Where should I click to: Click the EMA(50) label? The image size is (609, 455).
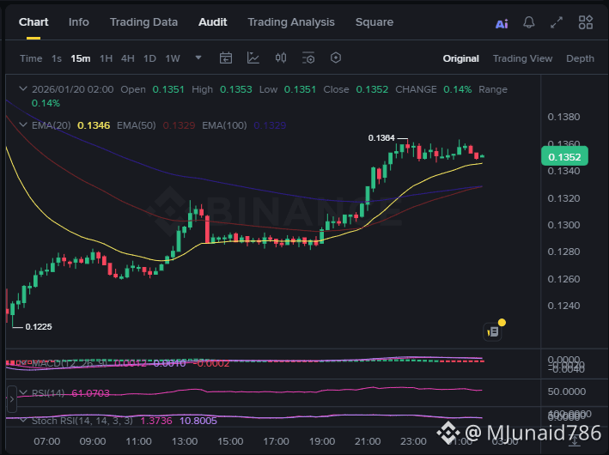click(x=137, y=125)
